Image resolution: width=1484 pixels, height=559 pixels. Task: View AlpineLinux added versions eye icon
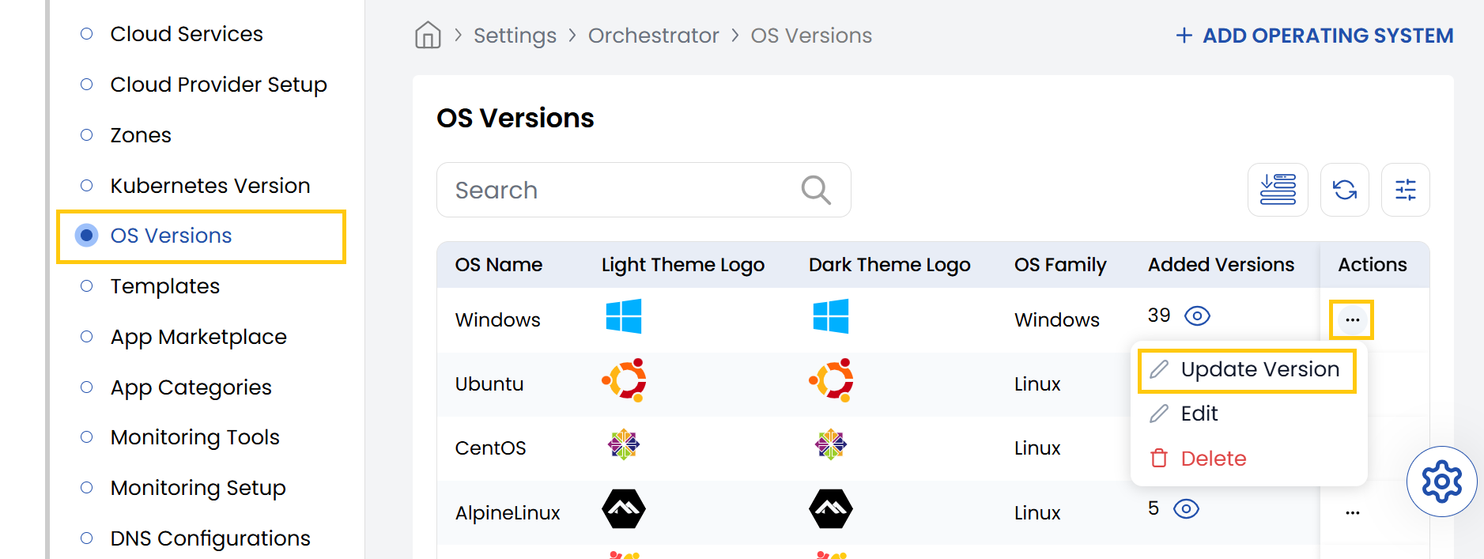(x=1187, y=508)
